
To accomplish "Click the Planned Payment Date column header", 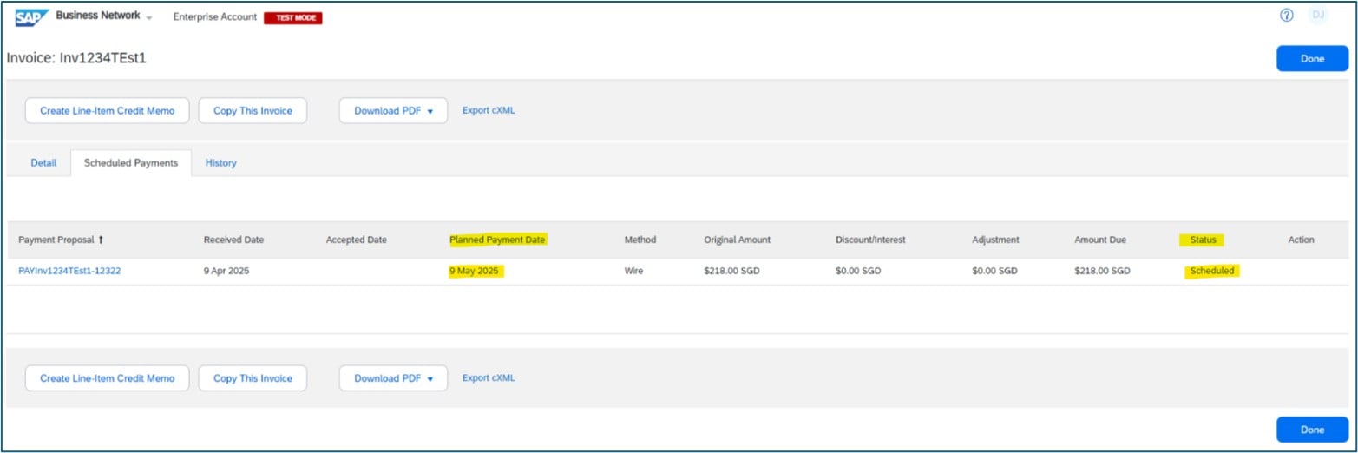I will coord(498,240).
